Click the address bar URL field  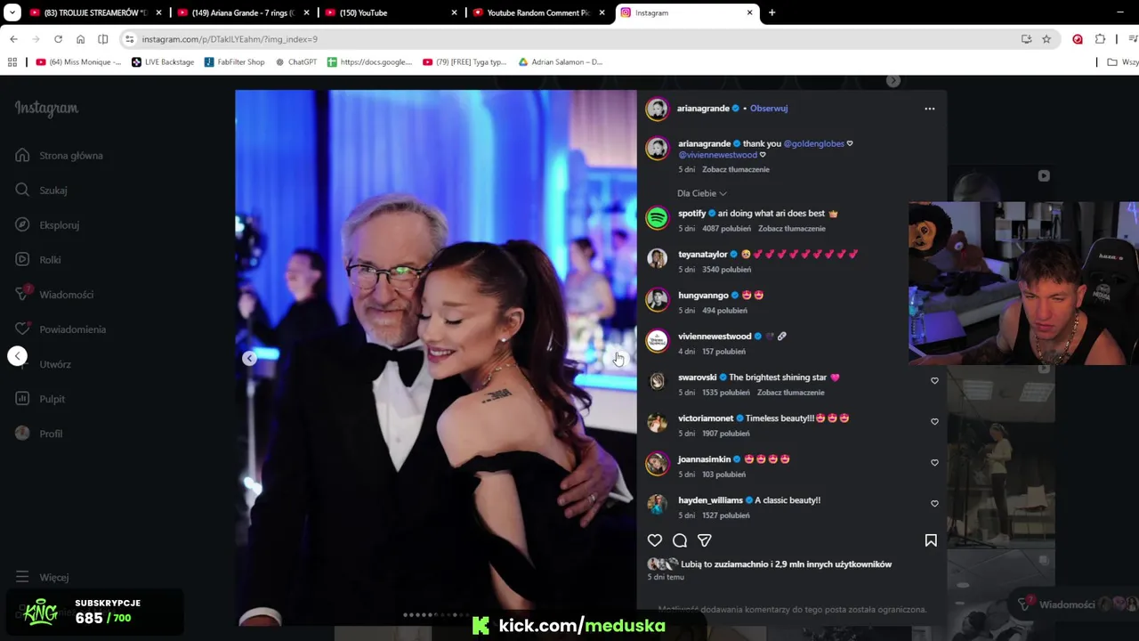click(569, 39)
